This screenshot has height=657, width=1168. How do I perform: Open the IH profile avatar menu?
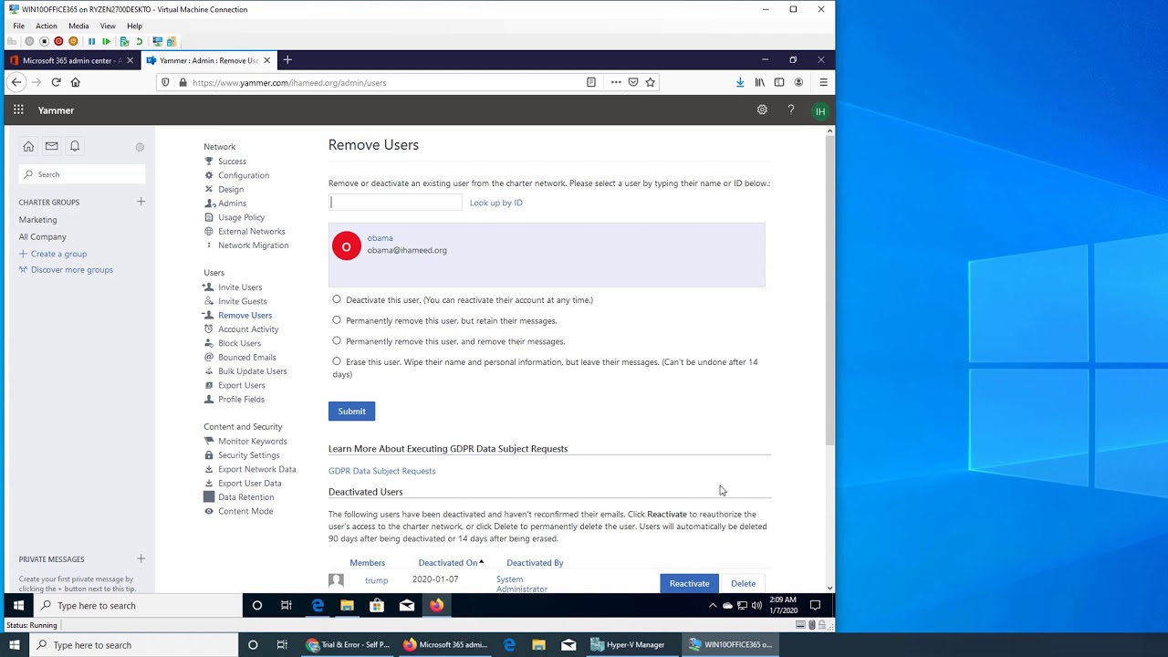[820, 111]
